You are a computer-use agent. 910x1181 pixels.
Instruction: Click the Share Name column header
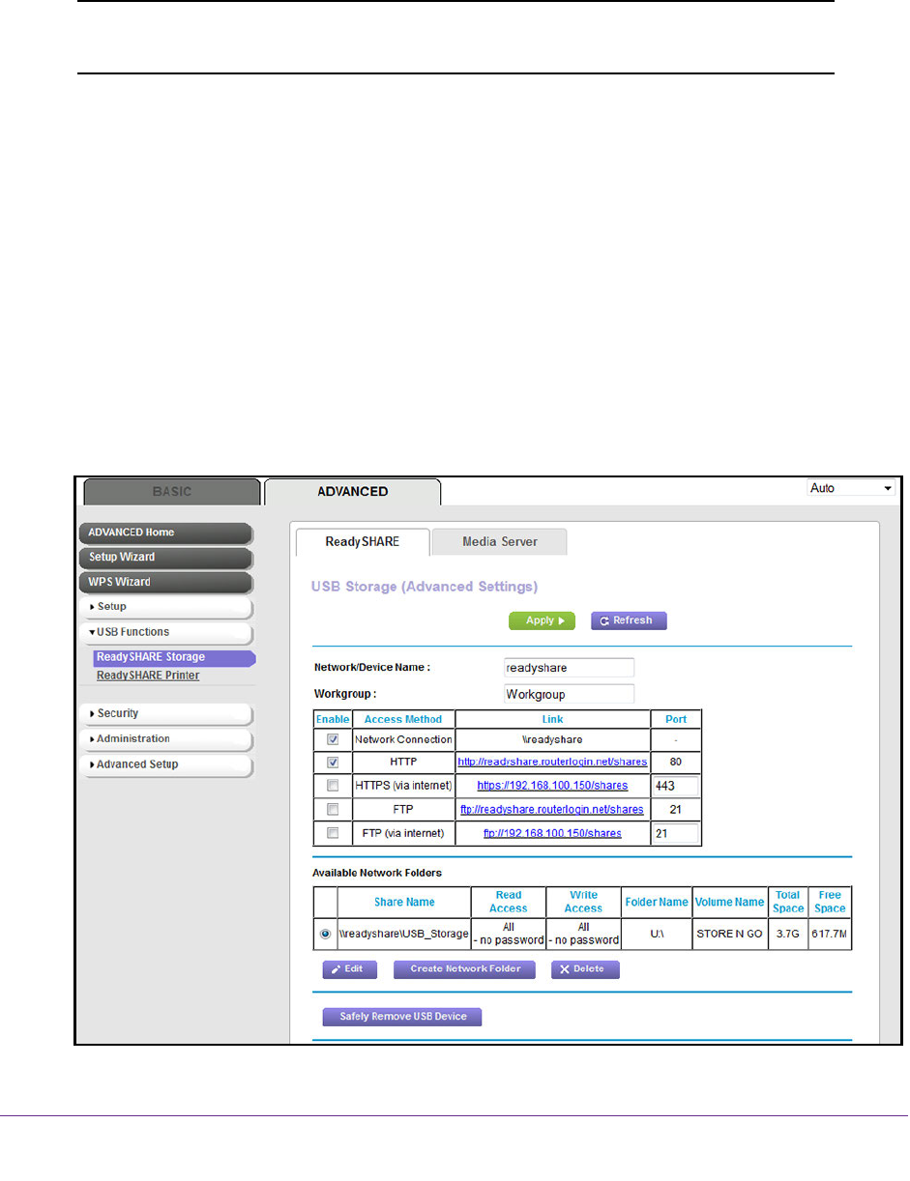coord(404,902)
